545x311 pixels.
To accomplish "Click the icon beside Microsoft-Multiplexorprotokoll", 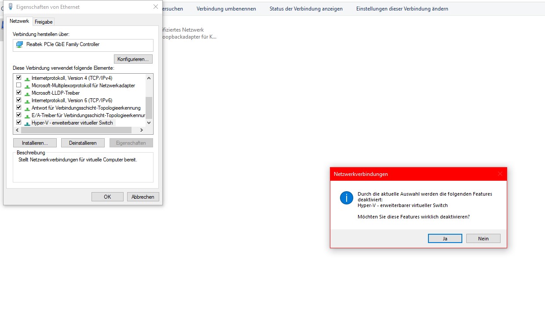I will pyautogui.click(x=27, y=86).
